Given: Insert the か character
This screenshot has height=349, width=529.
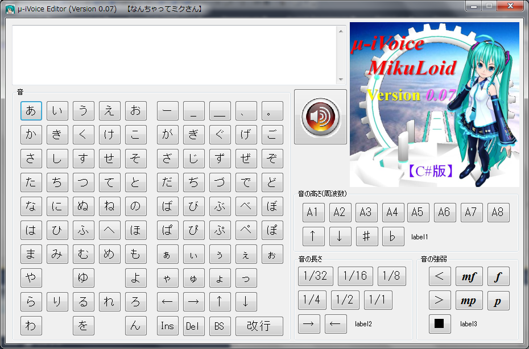Looking at the screenshot, I should coord(31,135).
